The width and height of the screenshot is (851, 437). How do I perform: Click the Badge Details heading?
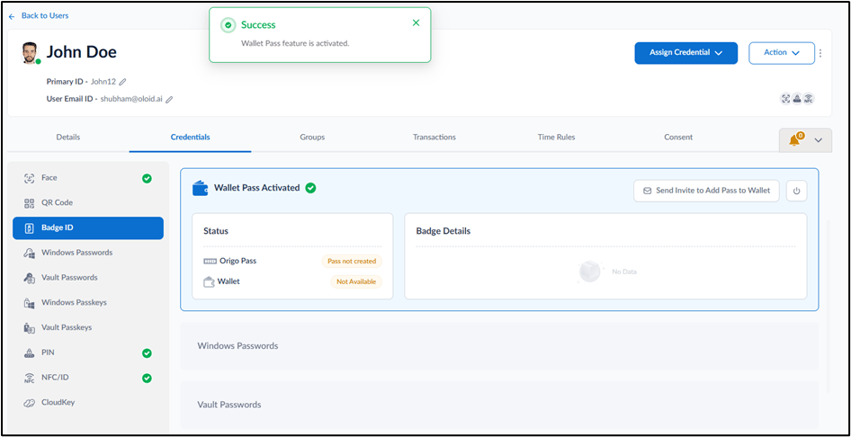click(x=443, y=231)
